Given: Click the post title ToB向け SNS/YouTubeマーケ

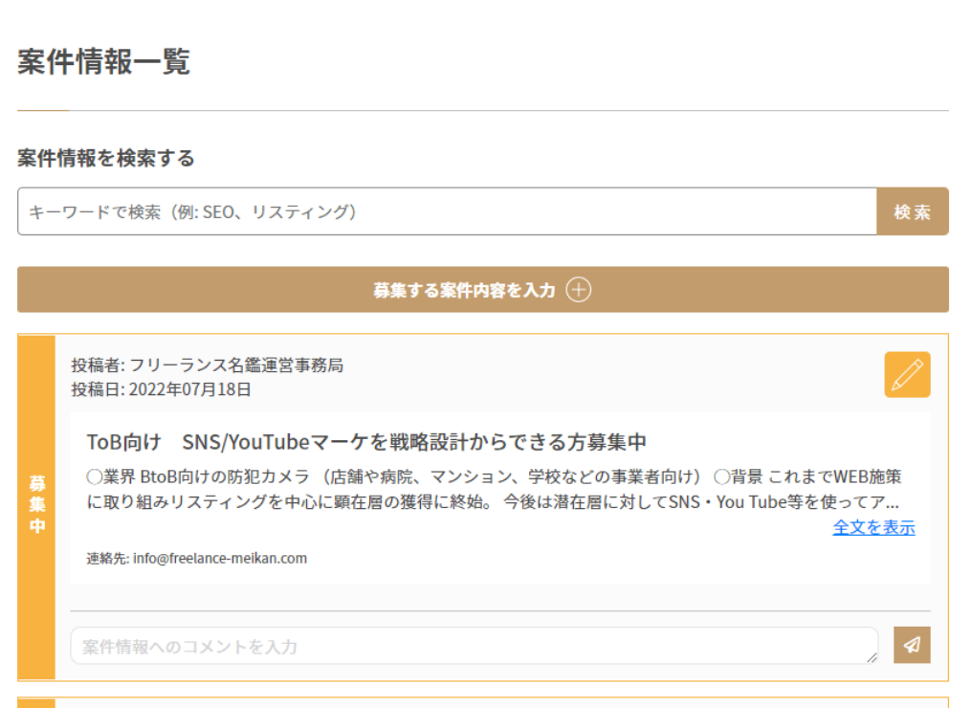Looking at the screenshot, I should click(x=366, y=442).
